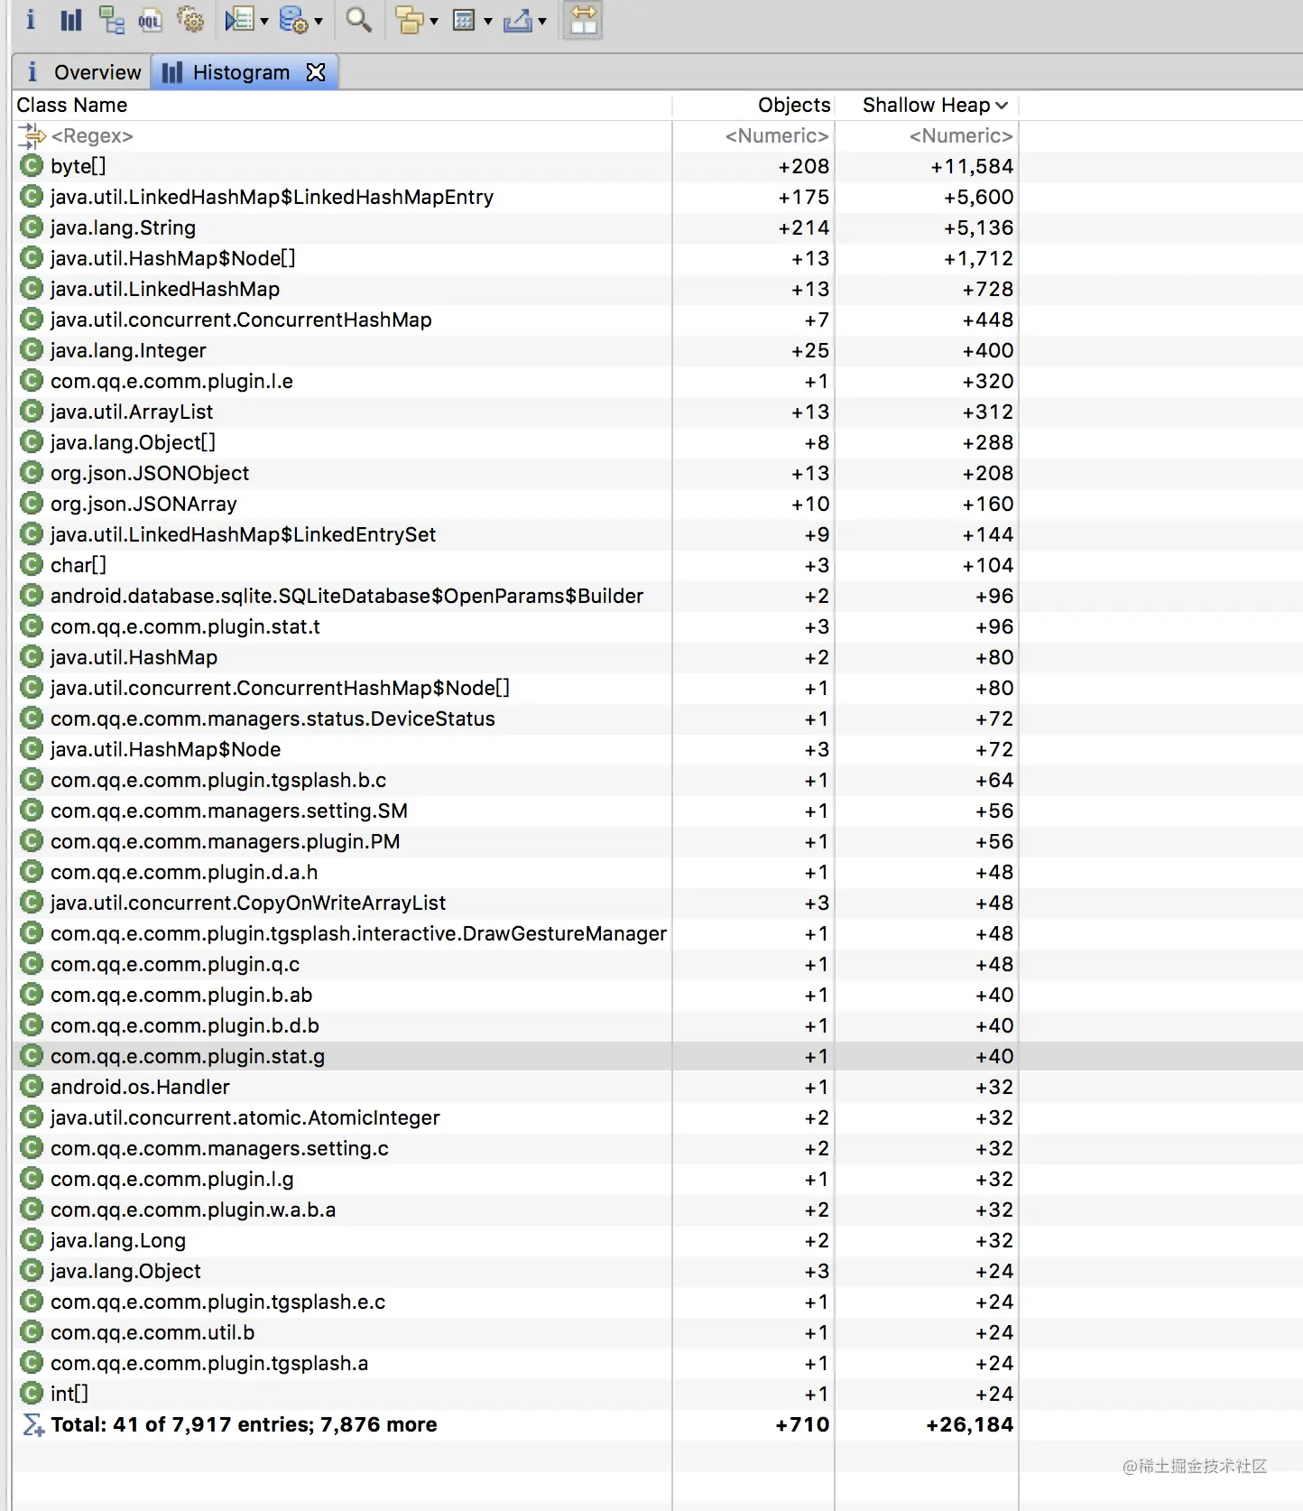Click the Numeric filter under Objects

coord(777,136)
